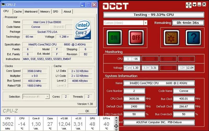Switch to the SPD tab

click(56, 11)
